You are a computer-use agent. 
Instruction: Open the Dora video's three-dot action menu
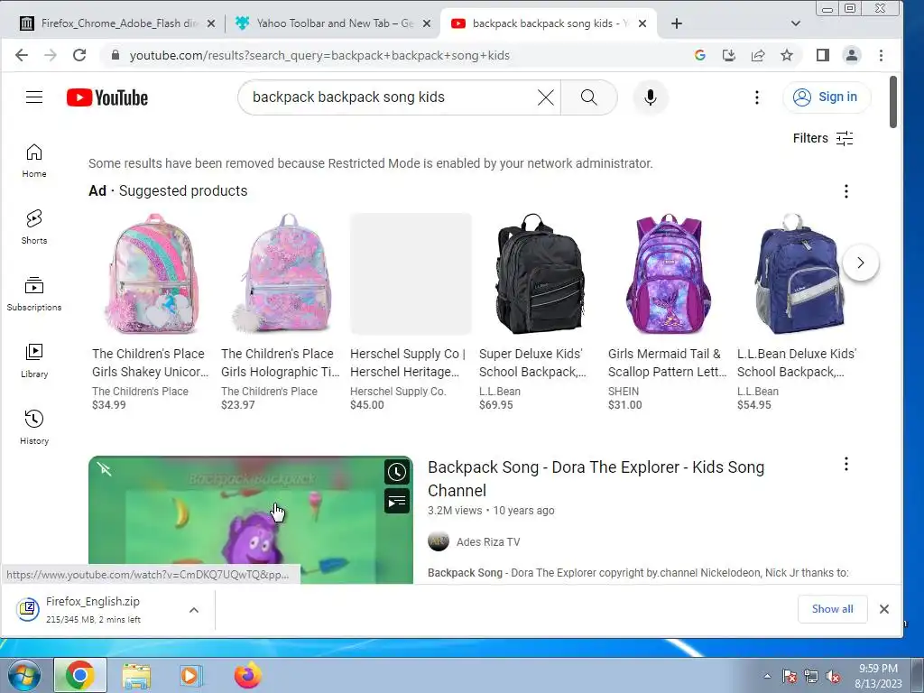click(846, 465)
